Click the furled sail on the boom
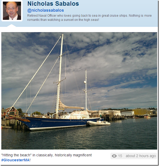This screenshot has height=166, width=159. pyautogui.click(x=72, y=106)
